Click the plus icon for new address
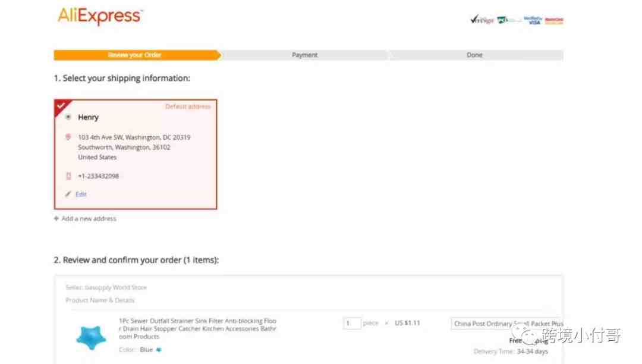The image size is (642, 364). point(56,219)
